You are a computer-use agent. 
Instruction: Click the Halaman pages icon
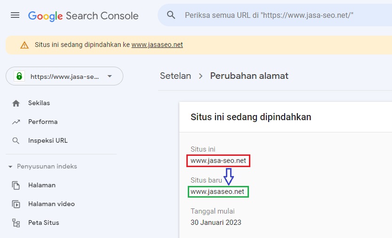click(x=16, y=185)
